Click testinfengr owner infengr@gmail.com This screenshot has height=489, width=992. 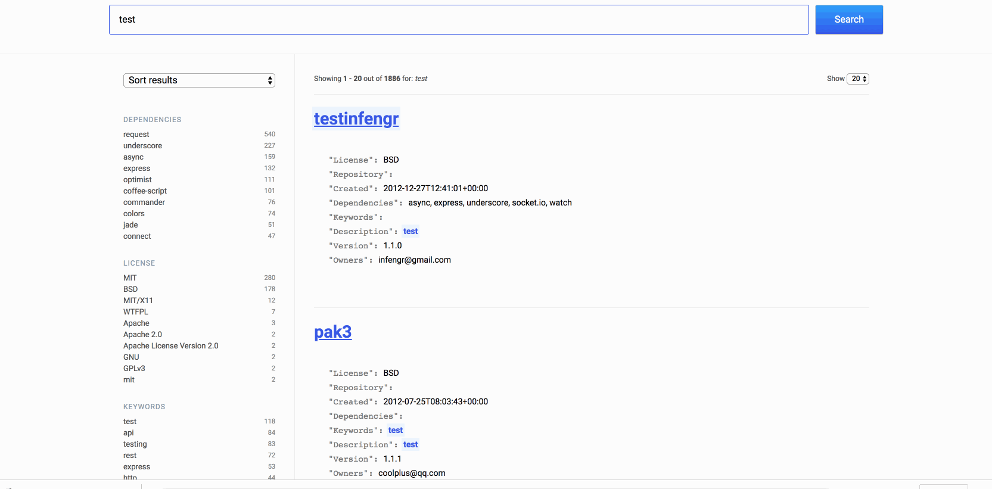(415, 260)
